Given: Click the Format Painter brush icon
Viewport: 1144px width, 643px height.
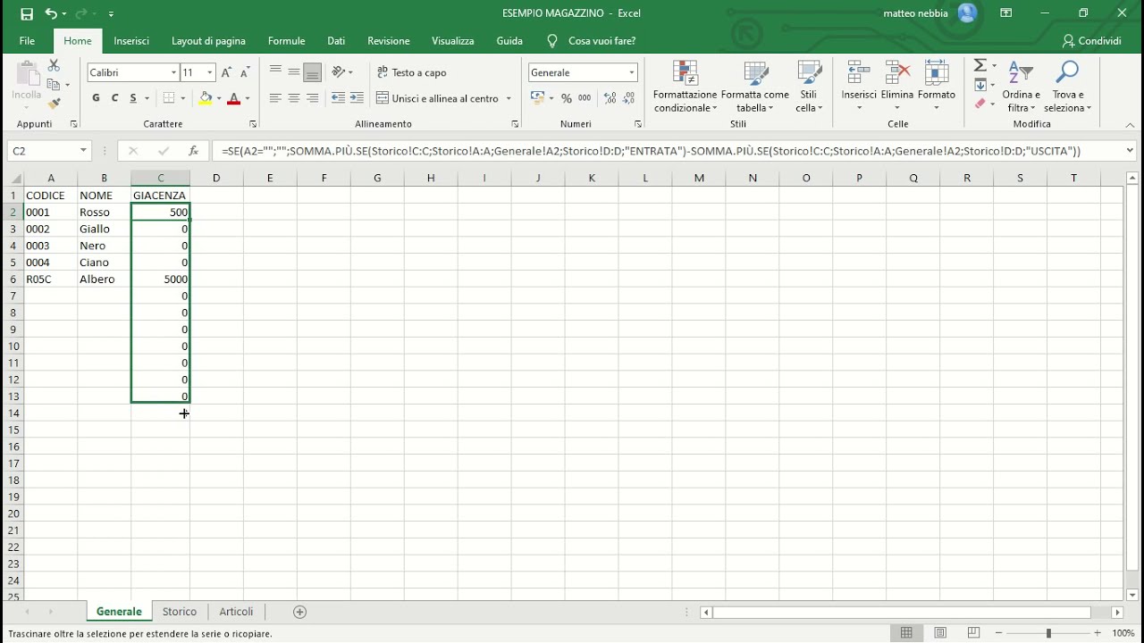Looking at the screenshot, I should 54,104.
